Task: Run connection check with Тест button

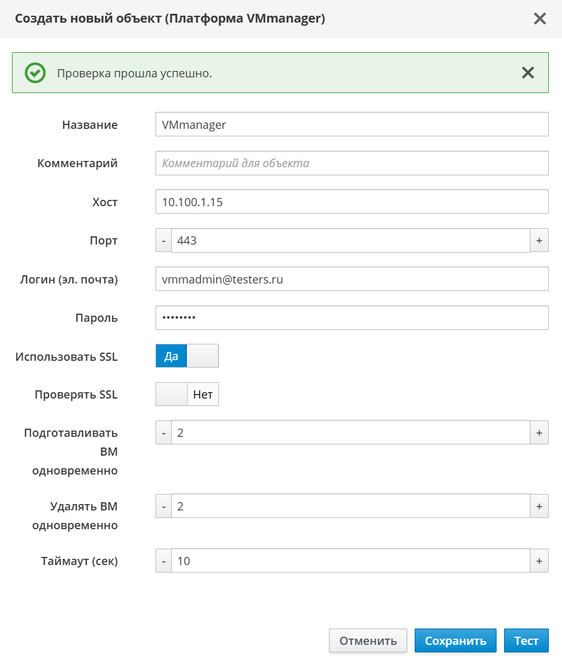Action: tap(526, 640)
